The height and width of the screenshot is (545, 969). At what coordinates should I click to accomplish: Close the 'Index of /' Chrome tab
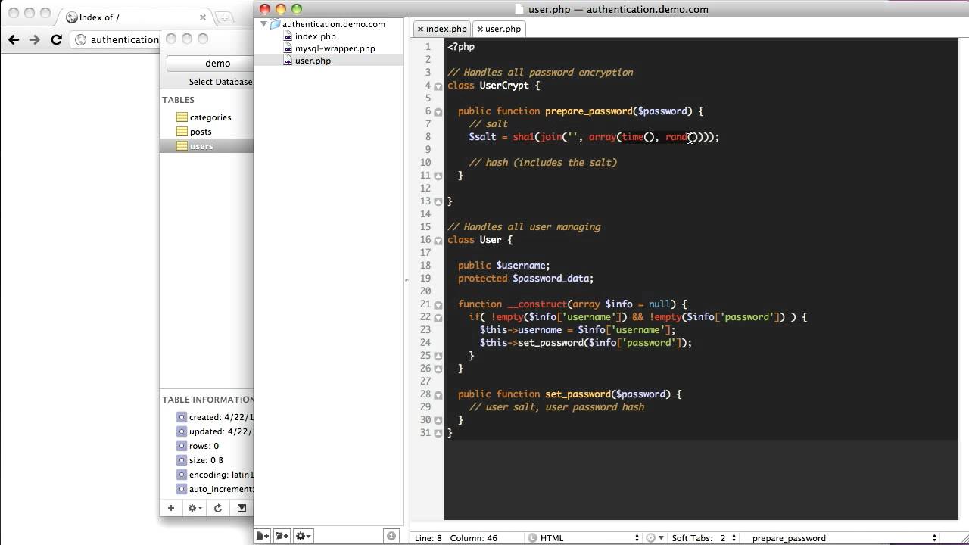[203, 17]
